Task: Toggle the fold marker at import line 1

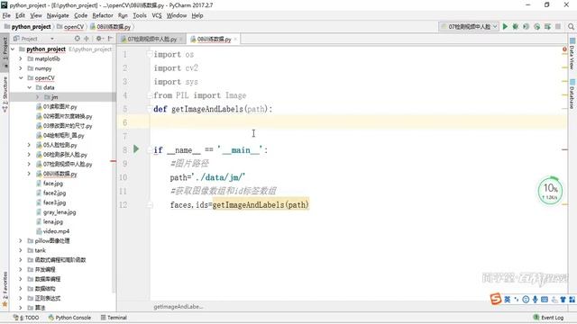Action: (x=150, y=54)
